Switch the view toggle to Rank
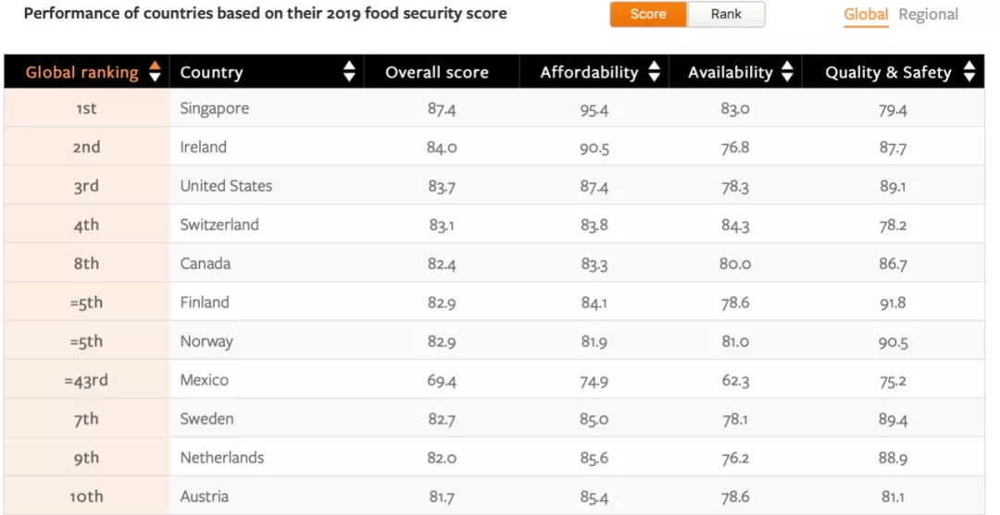This screenshot has width=1000, height=515. point(727,15)
